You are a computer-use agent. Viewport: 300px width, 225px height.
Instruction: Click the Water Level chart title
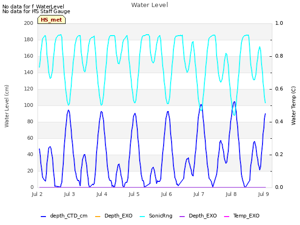(x=150, y=5)
